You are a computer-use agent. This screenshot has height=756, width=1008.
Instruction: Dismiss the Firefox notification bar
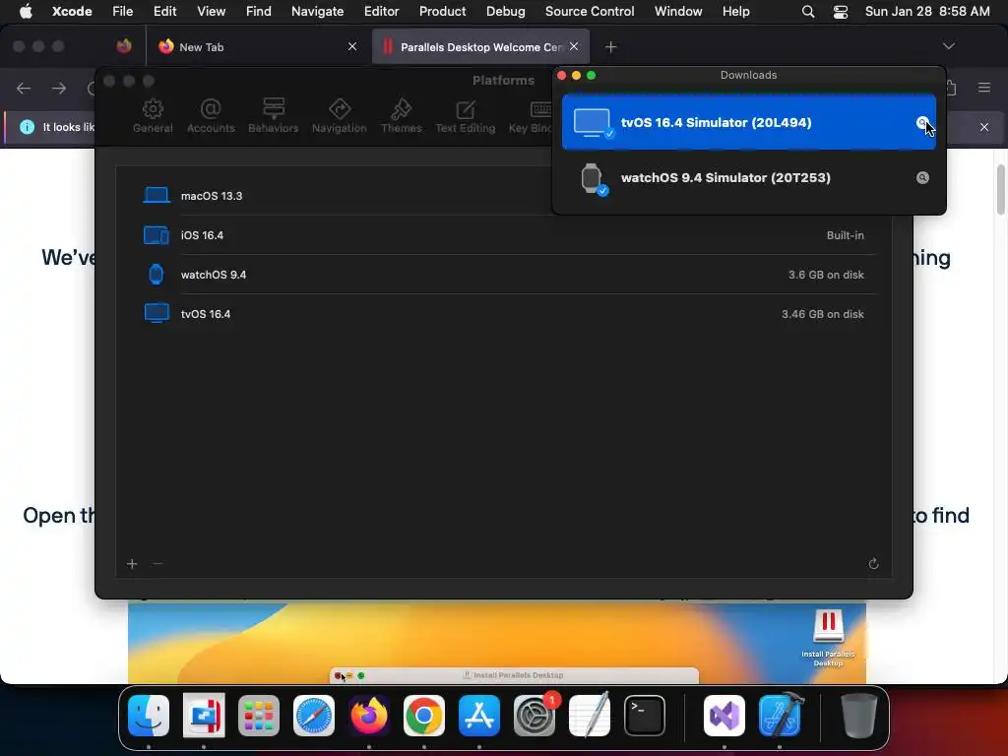pos(984,127)
